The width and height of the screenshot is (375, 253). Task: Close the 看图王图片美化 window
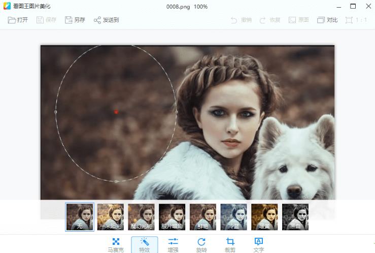coord(368,6)
